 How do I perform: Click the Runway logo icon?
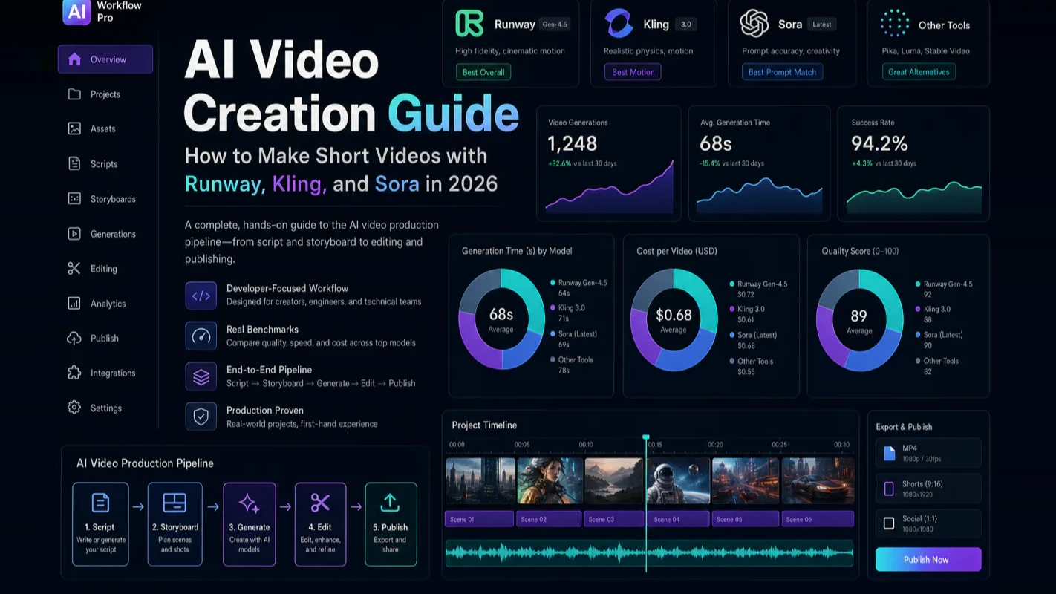[x=469, y=24]
